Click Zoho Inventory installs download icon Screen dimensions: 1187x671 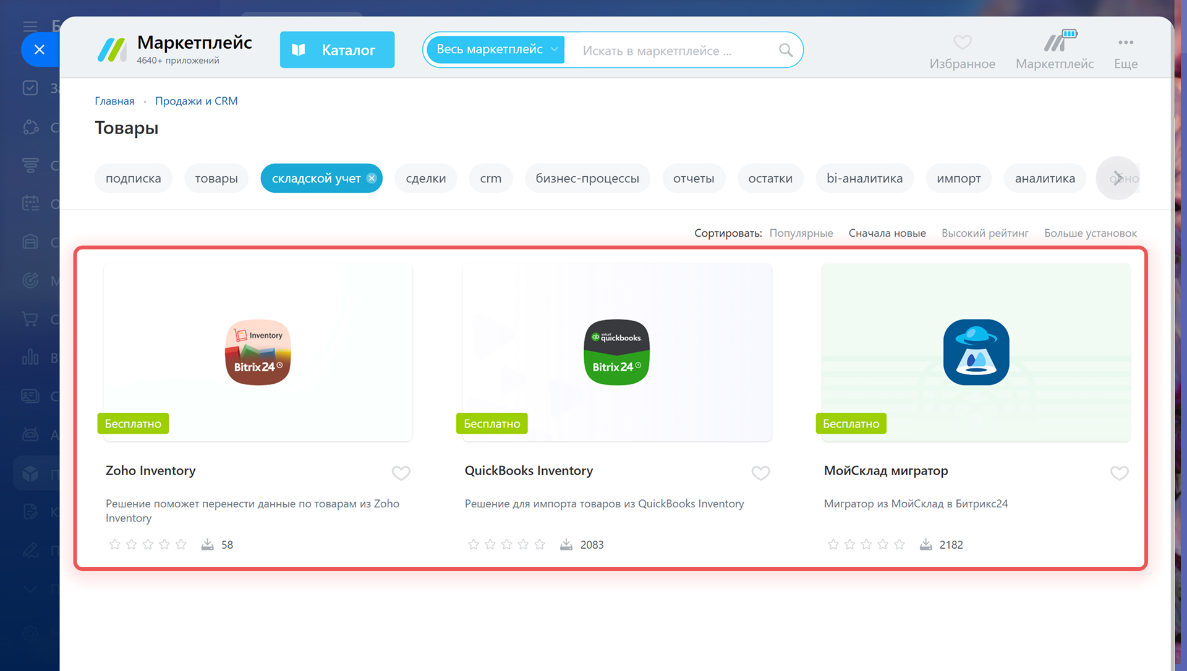207,544
